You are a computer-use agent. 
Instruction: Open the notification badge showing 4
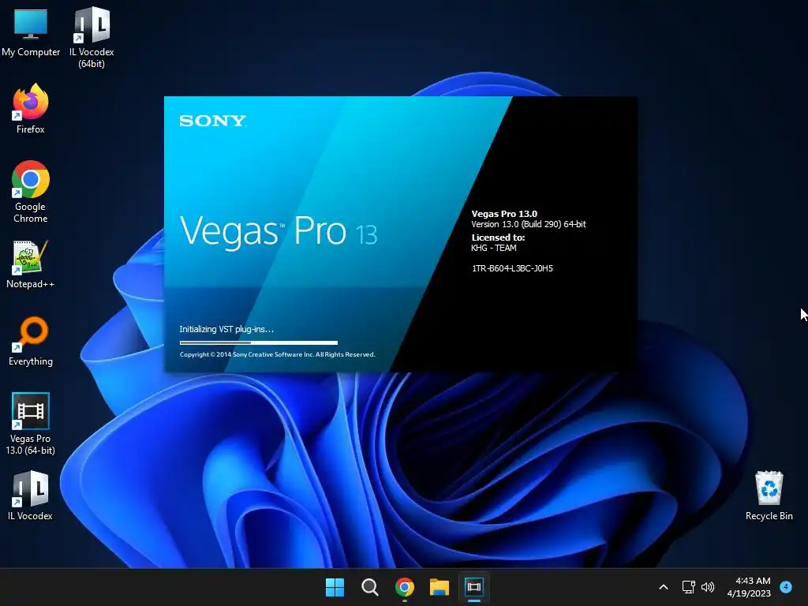(786, 586)
